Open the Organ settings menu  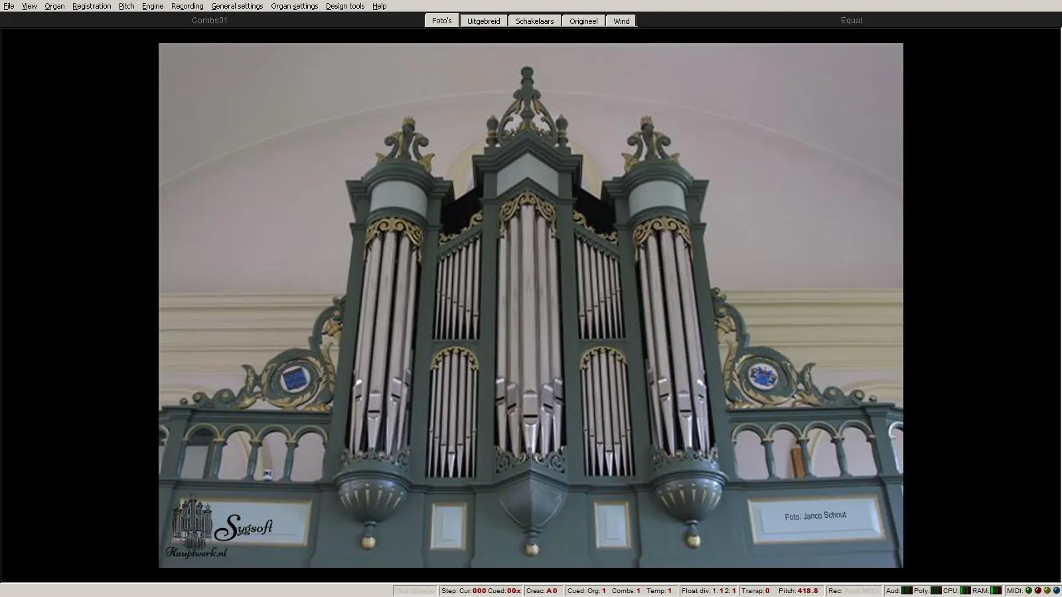(x=294, y=6)
